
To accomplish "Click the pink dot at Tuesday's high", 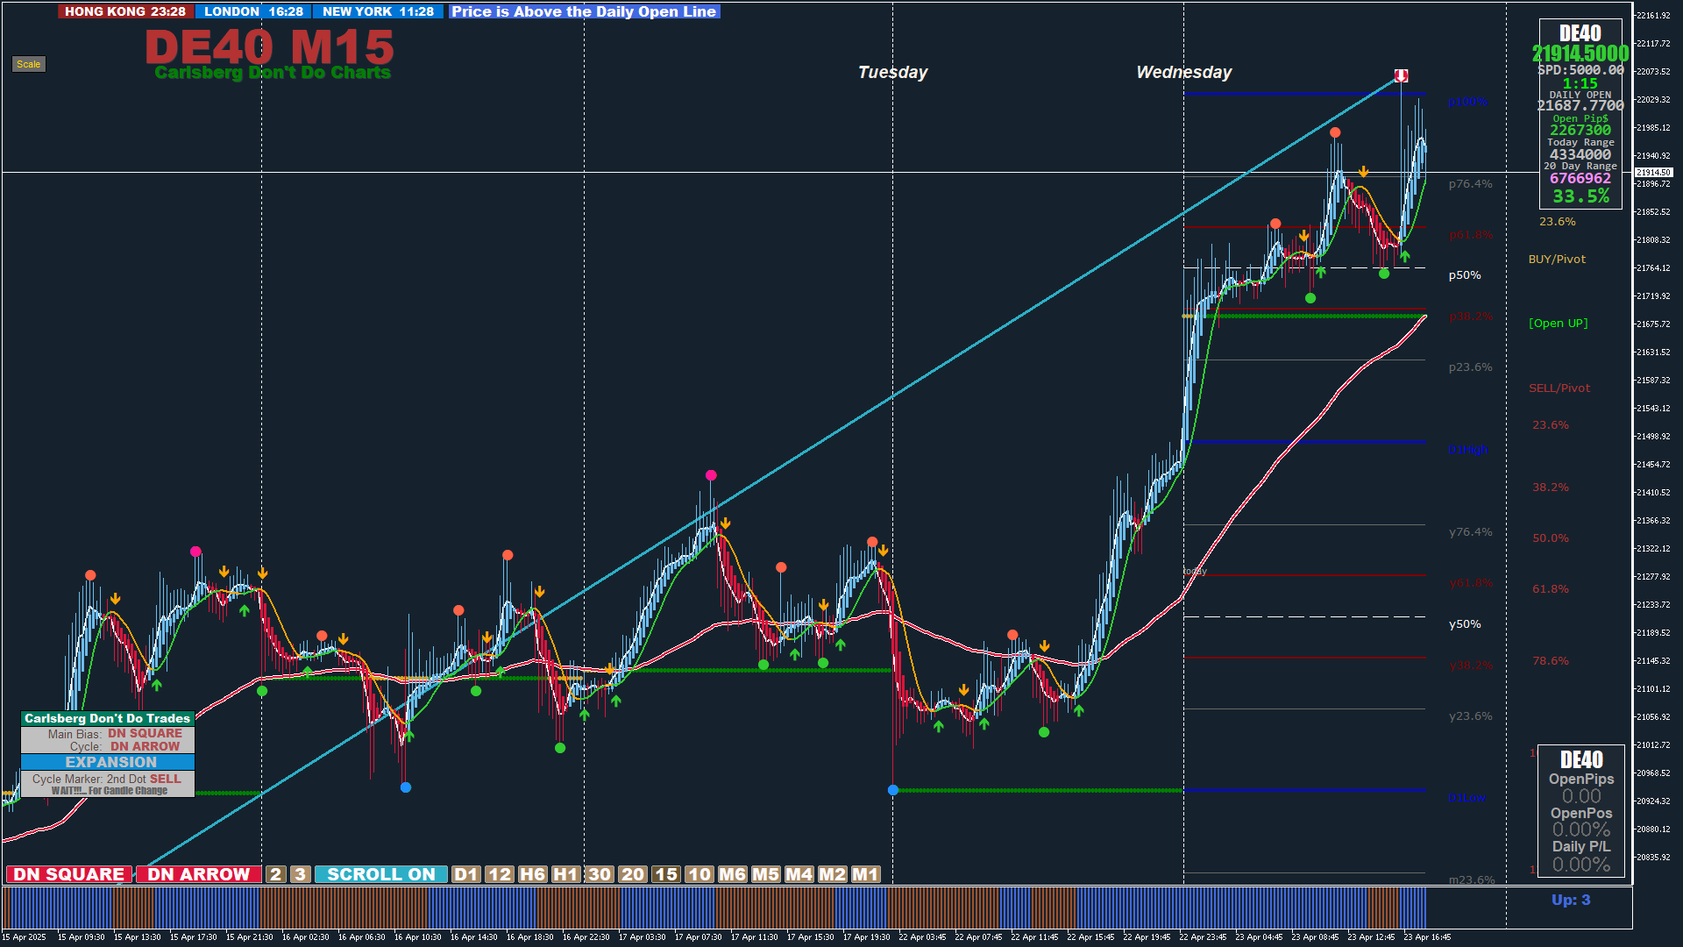I will tap(711, 475).
